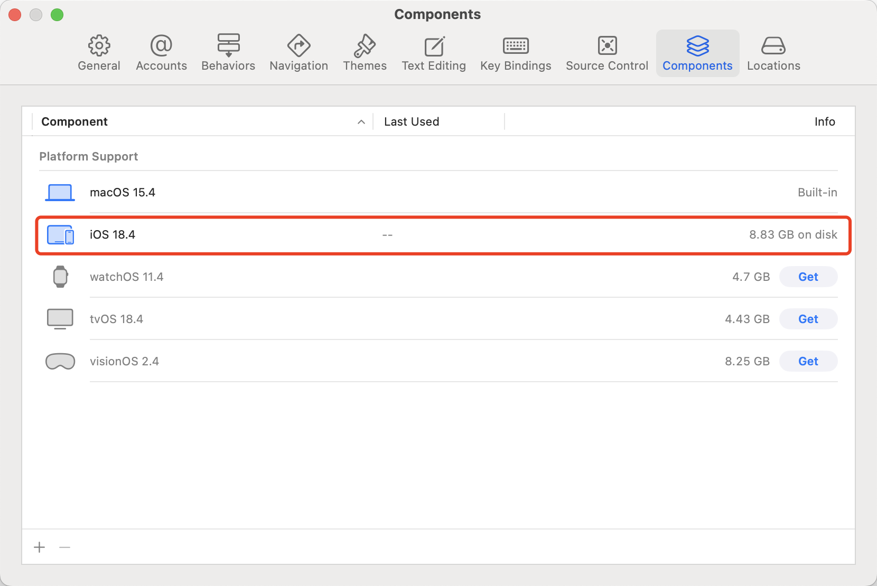This screenshot has width=877, height=586.
Task: Open the Locations drive icon
Action: coord(773,46)
